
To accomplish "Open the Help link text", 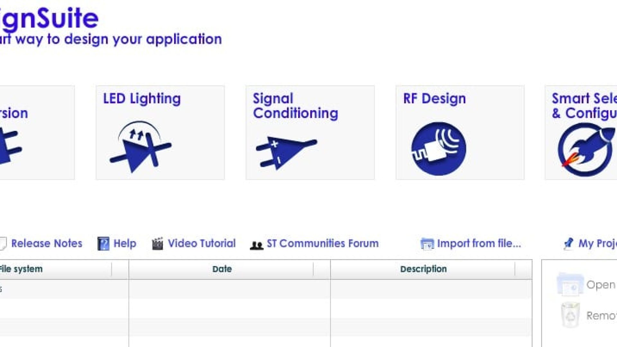I will click(x=125, y=244).
